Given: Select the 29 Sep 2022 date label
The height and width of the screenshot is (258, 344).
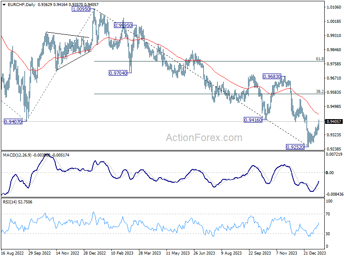Looking at the screenshot, I should coord(40,253).
